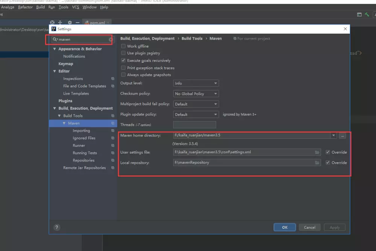The width and height of the screenshot is (376, 251).
Task: Uncheck Execute goals recursively
Action: 123,60
